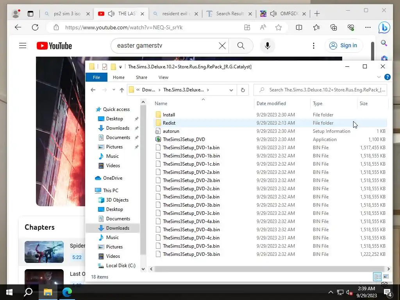Open the Share ribbon tab
400x300 pixels.
pyautogui.click(x=141, y=77)
